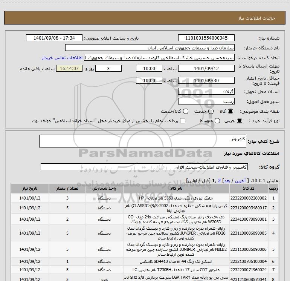Click the واحد شمارش column header
This screenshot has width=290, height=281.
pos(104,188)
